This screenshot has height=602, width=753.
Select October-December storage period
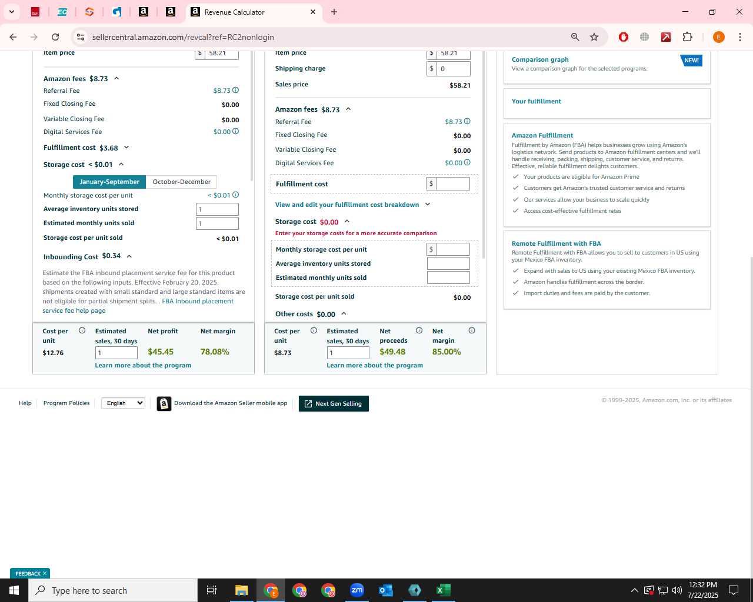pos(181,182)
